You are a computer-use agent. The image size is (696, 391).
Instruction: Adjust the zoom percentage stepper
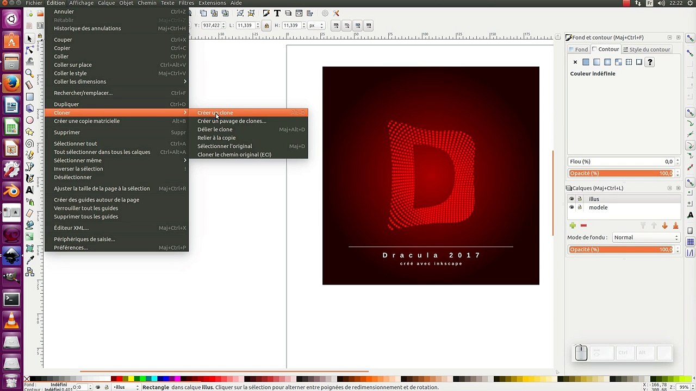point(692,387)
